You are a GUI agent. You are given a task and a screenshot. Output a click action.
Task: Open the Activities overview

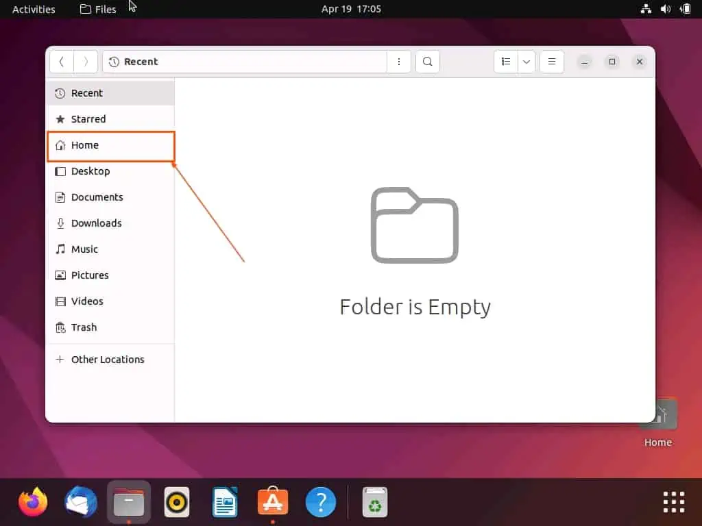(x=32, y=9)
